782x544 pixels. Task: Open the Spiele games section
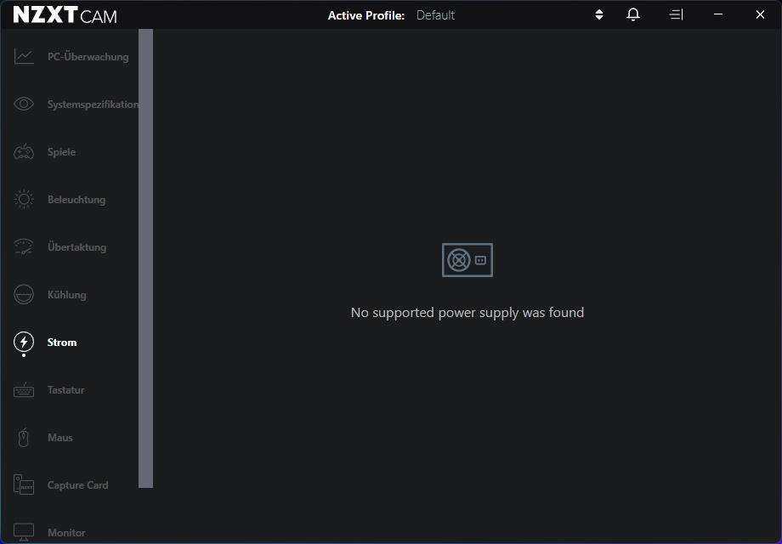tap(59, 151)
